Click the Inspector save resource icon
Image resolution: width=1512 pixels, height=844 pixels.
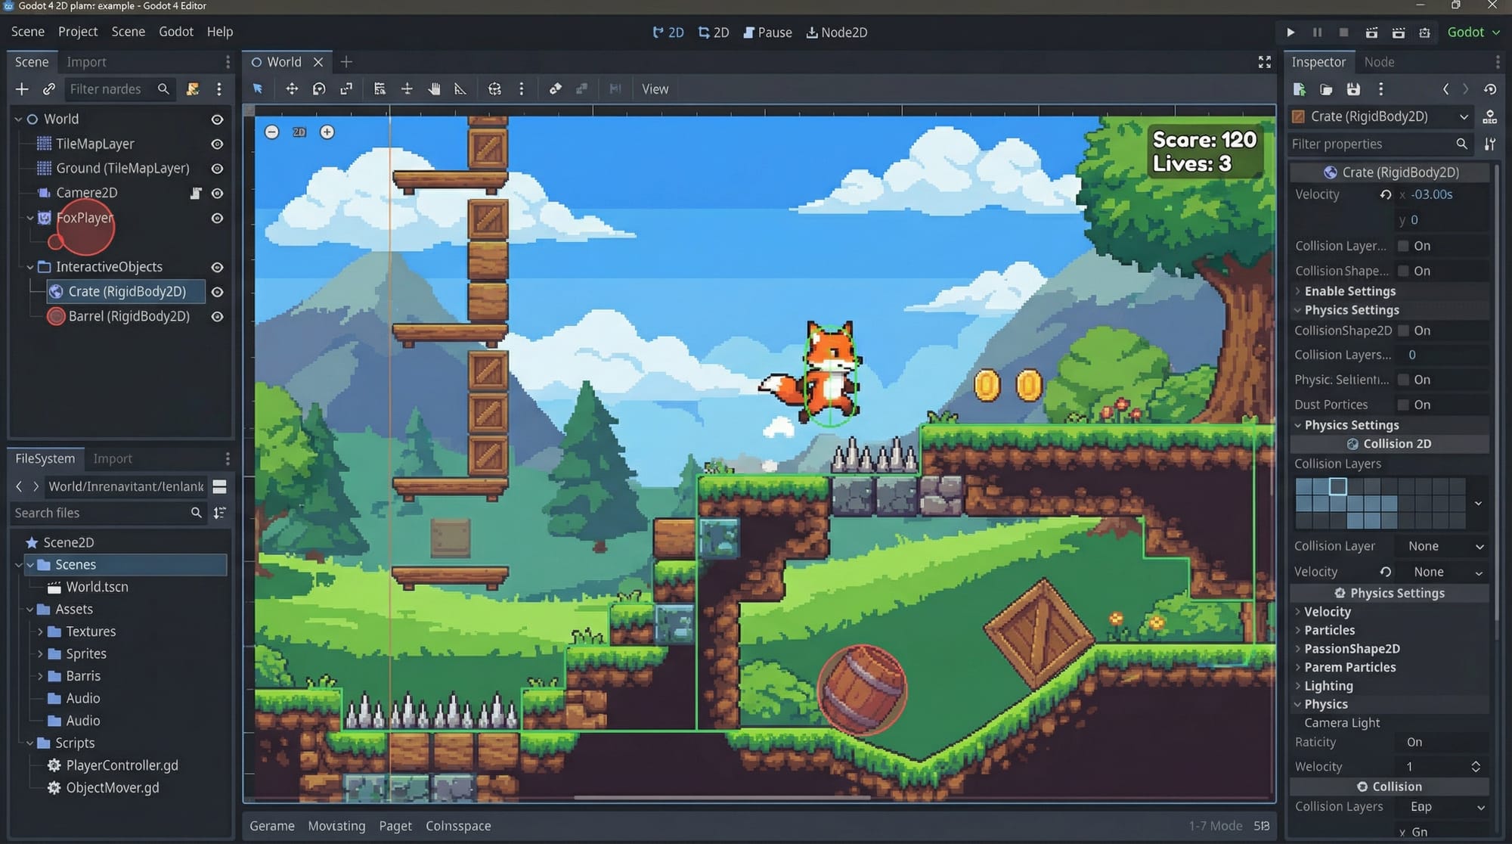point(1353,89)
